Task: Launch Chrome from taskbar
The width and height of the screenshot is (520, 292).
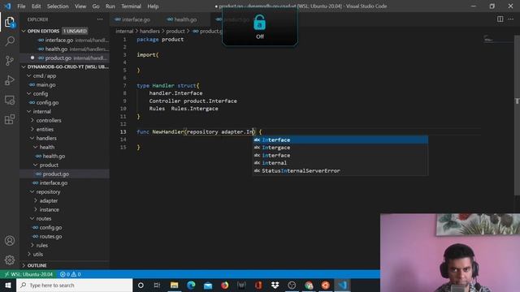Action: point(309,285)
